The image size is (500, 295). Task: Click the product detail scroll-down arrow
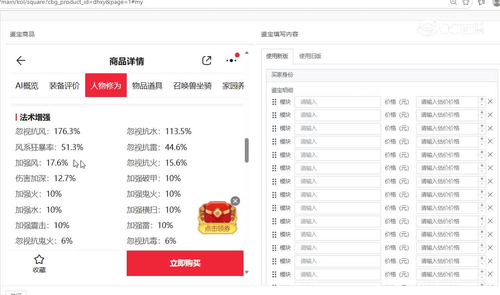pos(247,272)
